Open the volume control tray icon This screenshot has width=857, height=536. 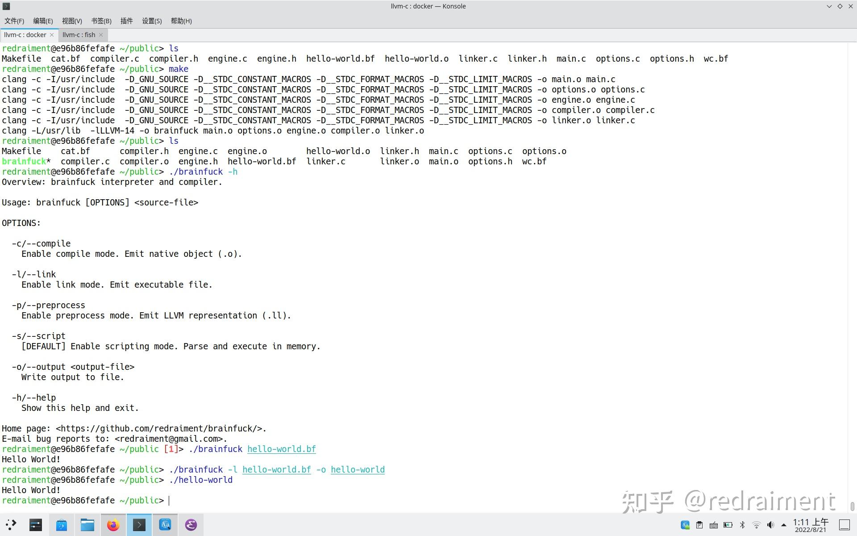pos(770,525)
